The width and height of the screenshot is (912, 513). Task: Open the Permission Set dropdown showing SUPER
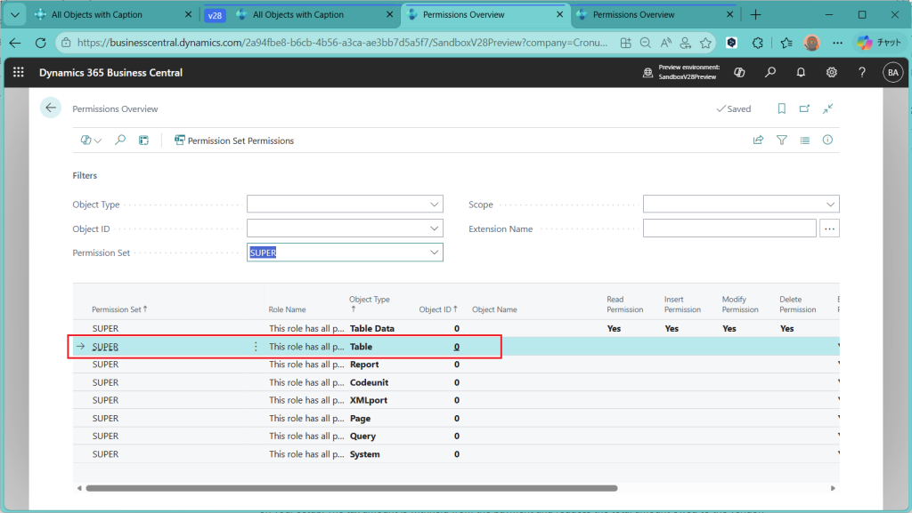(435, 252)
